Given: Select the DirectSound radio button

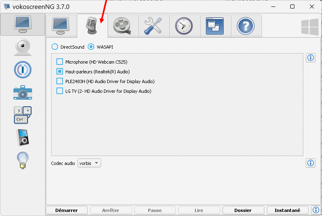Looking at the screenshot, I should coord(55,47).
